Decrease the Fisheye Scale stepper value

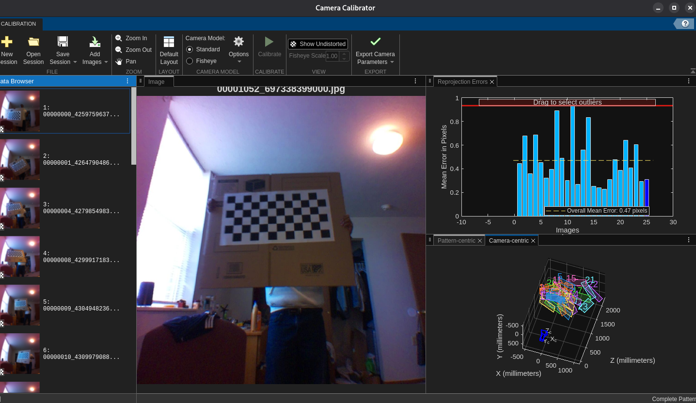click(344, 59)
